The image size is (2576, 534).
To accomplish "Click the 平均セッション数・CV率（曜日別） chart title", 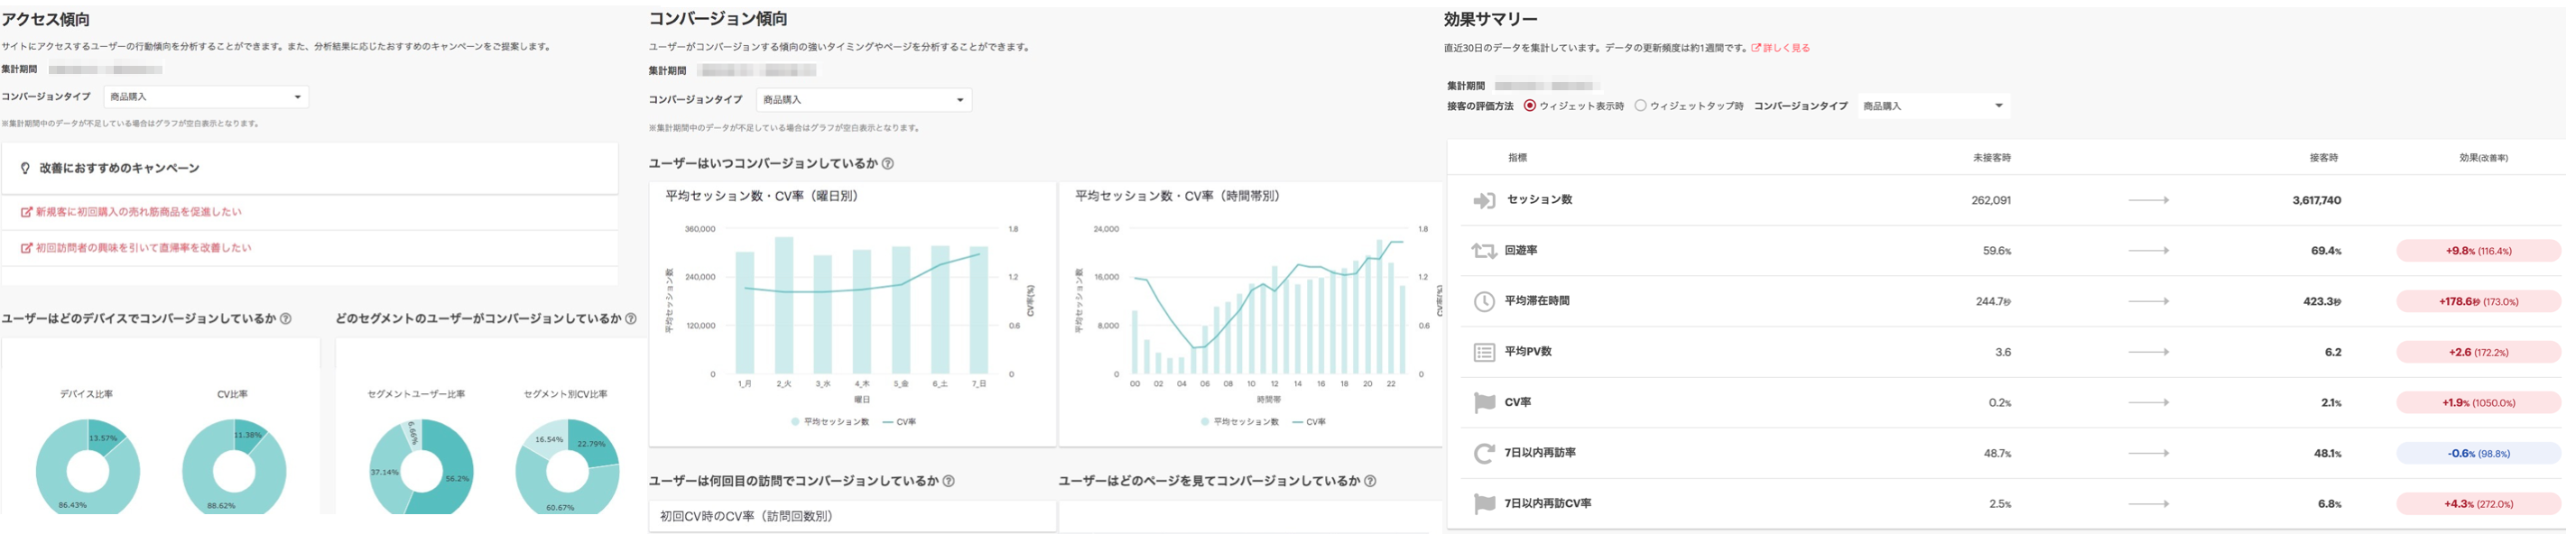I will (x=762, y=197).
